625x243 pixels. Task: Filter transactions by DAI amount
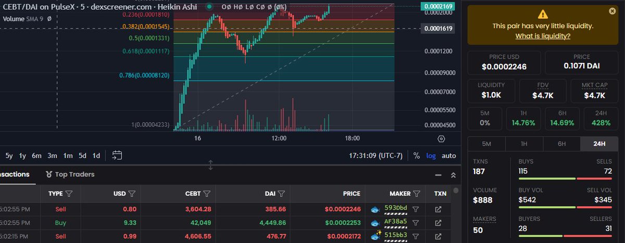point(281,194)
